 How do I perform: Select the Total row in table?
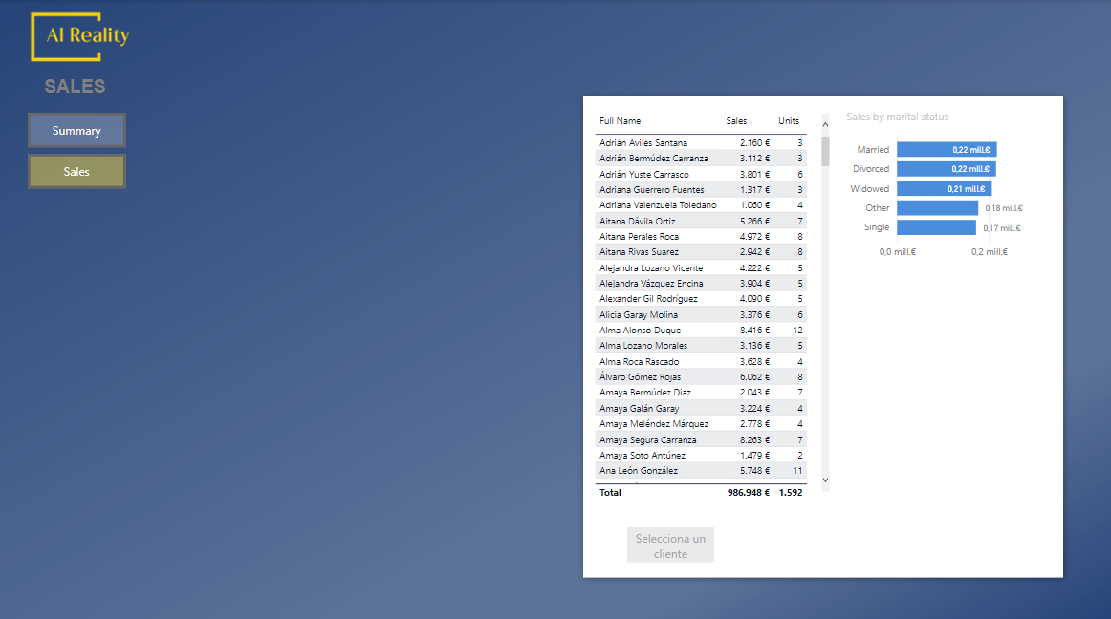pyautogui.click(x=700, y=493)
